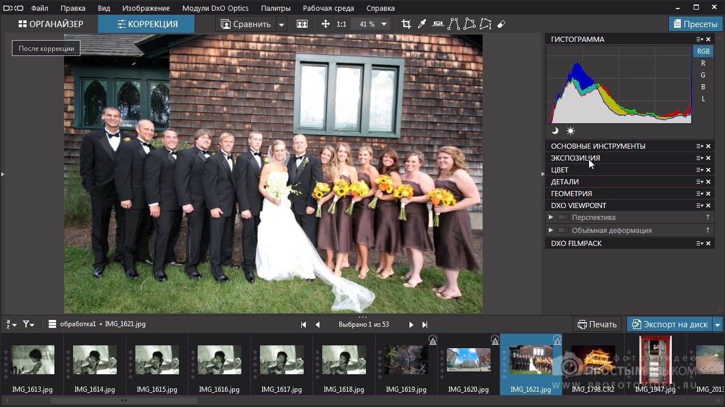
Task: Expand the Перспектива section triangle
Action: click(x=551, y=217)
